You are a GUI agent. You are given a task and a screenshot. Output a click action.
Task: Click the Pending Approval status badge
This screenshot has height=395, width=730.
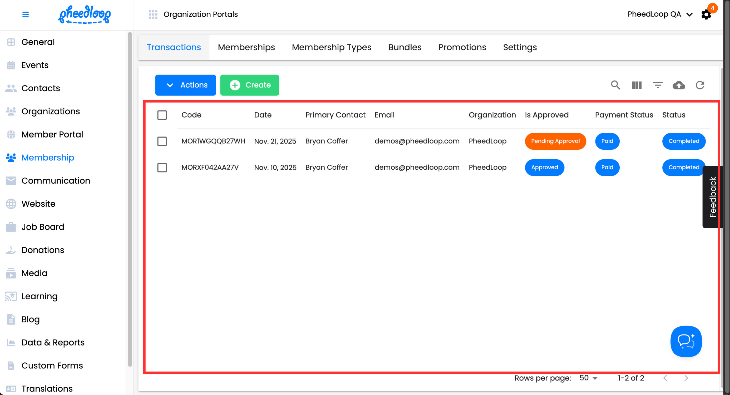tap(555, 141)
